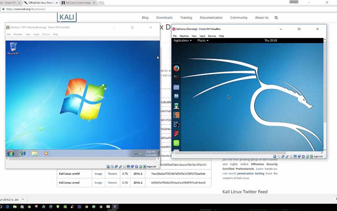The image size is (337, 211).
Task: Click Torrent link for Kali Linux armhf
Action: pos(112,174)
